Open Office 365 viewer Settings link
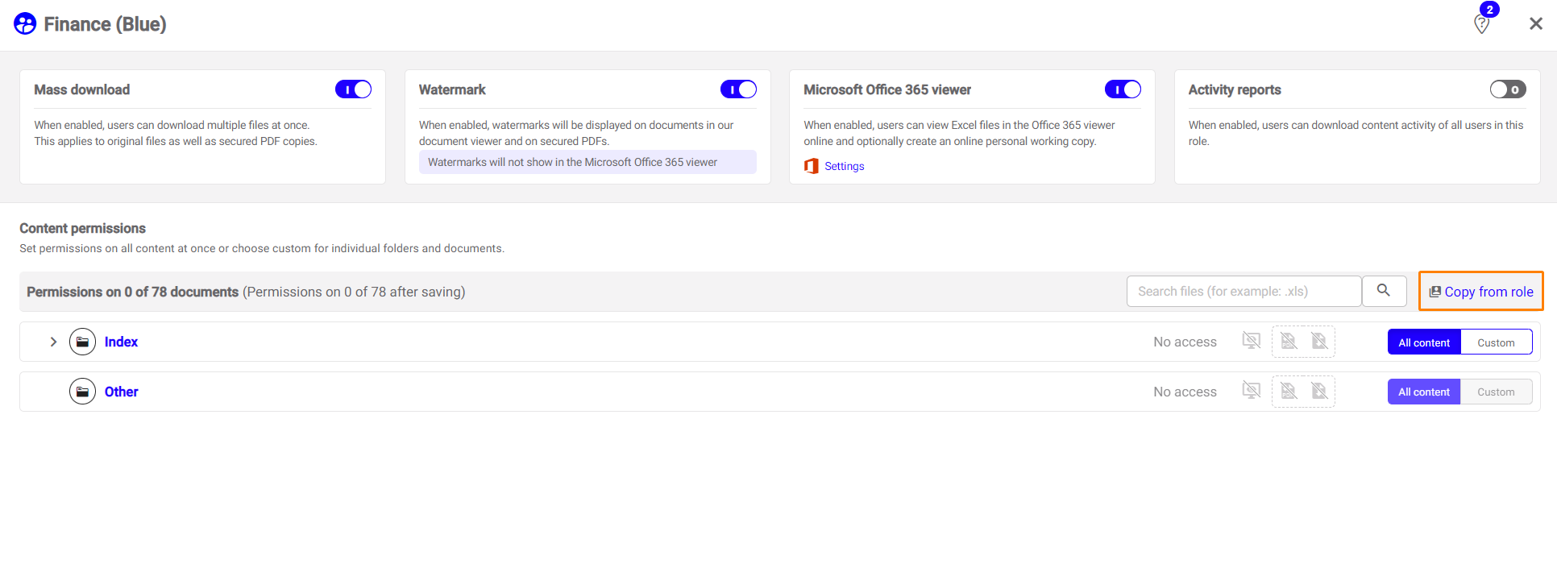 (x=844, y=166)
